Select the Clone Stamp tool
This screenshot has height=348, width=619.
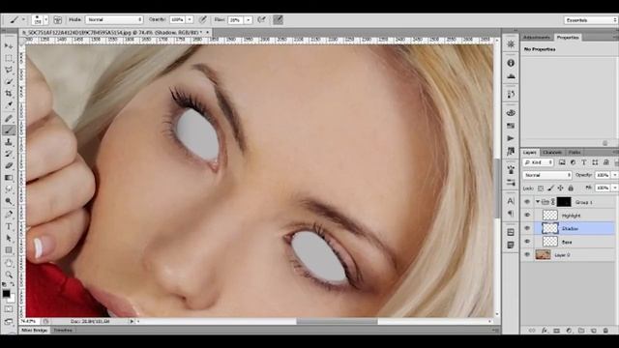(x=9, y=142)
